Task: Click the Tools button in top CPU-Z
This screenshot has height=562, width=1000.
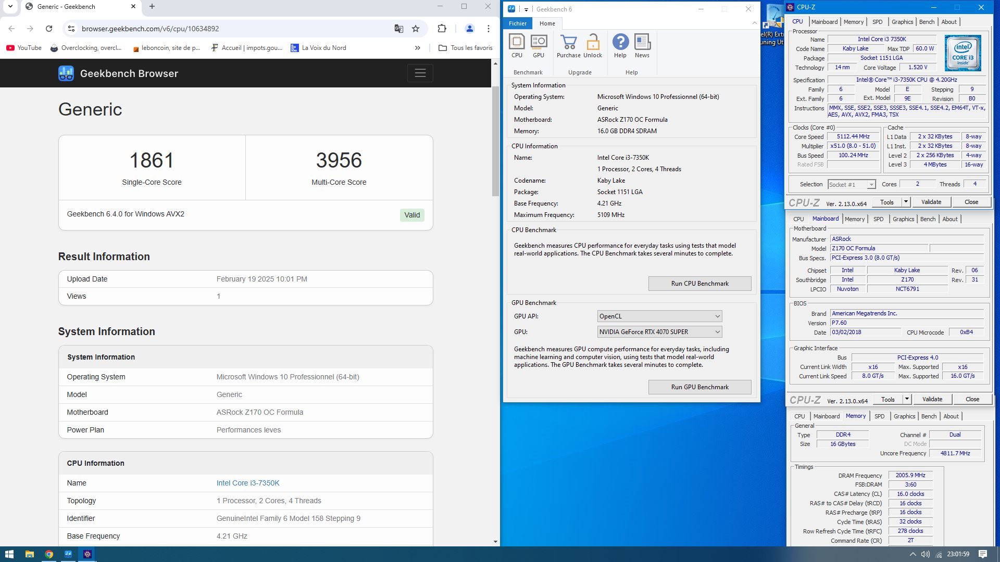Action: [886, 202]
